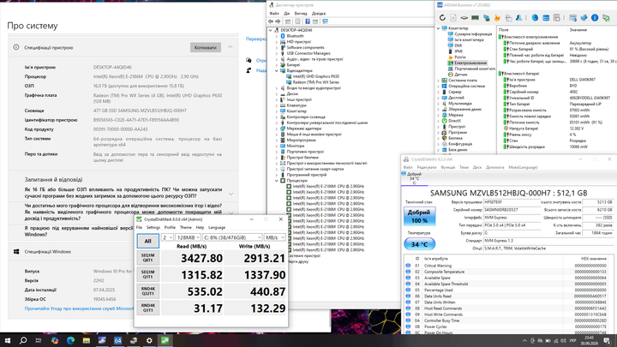Click the AIDA64 refresh toolbar icon
The width and height of the screenshot is (617, 347).
(442, 18)
